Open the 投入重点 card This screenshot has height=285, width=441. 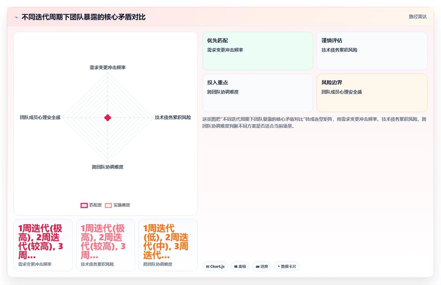[258, 93]
